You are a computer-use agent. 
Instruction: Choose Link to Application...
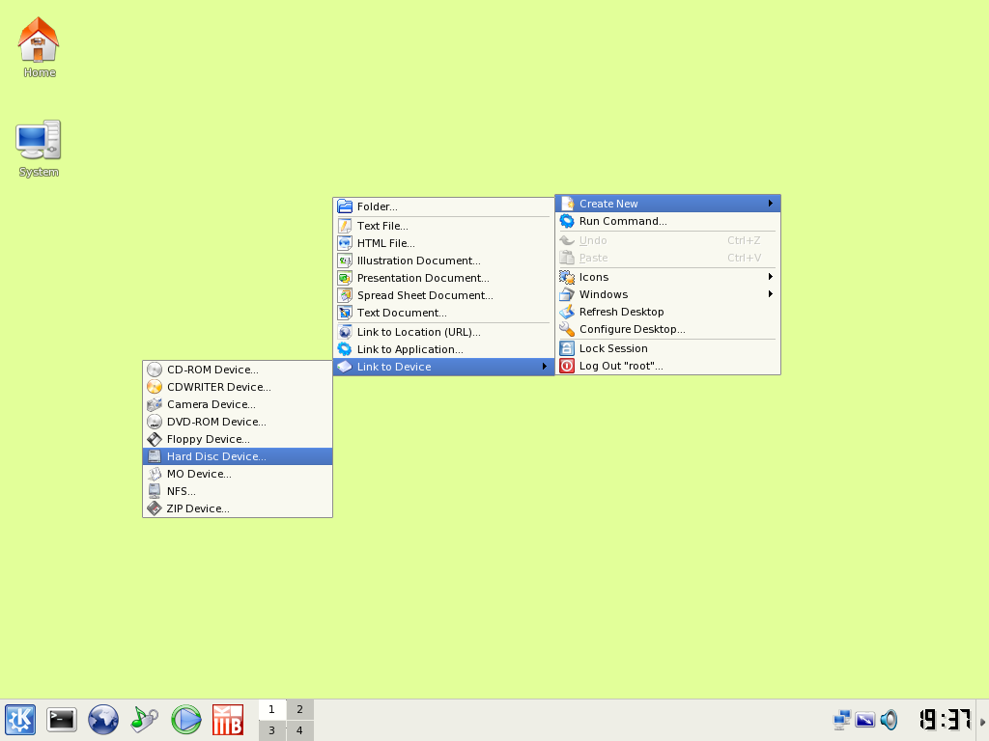click(443, 349)
